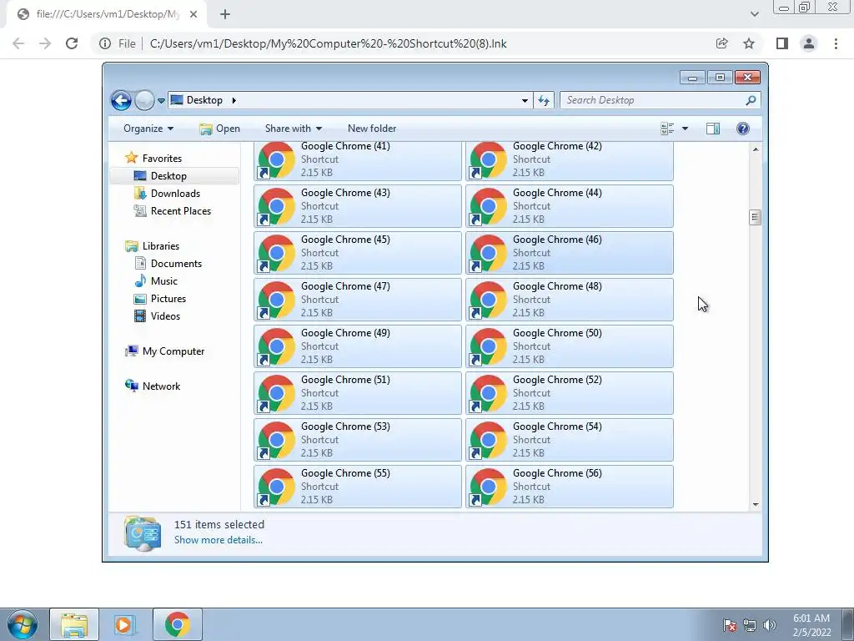Click the Google Chrome (50) shortcut icon

point(488,346)
